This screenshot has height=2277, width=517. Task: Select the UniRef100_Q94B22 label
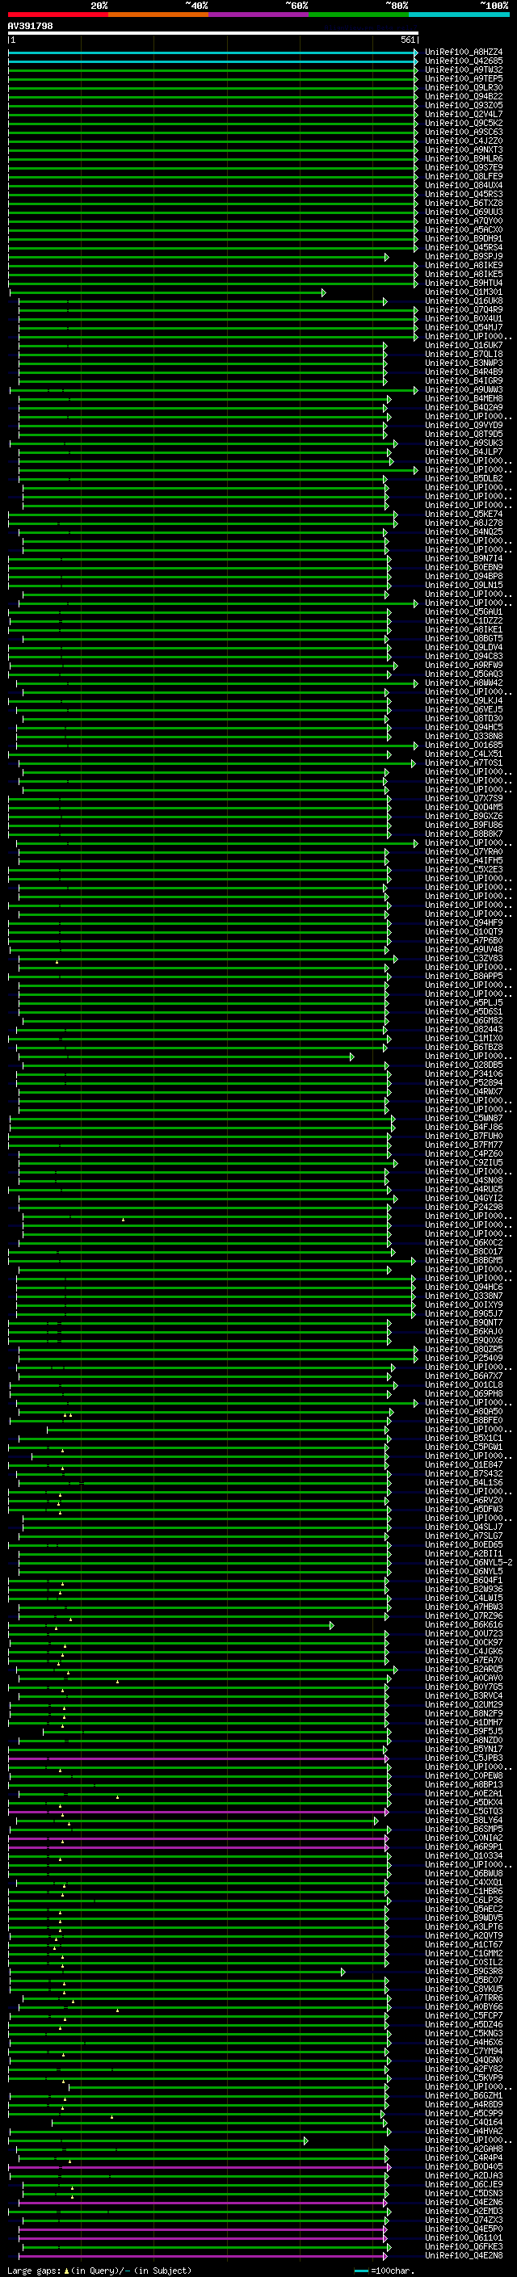[464, 96]
